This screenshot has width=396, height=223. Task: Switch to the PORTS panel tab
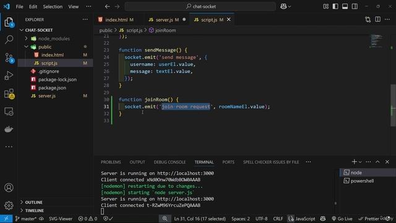[228, 162]
